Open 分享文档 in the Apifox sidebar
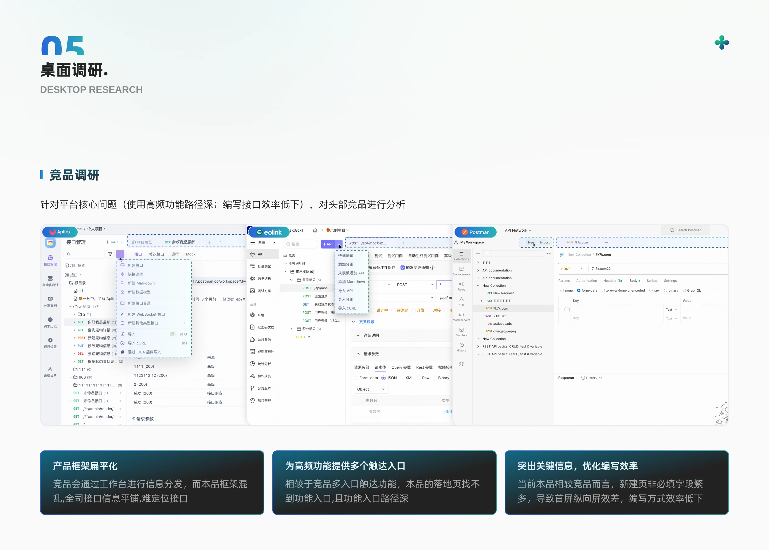 [50, 302]
